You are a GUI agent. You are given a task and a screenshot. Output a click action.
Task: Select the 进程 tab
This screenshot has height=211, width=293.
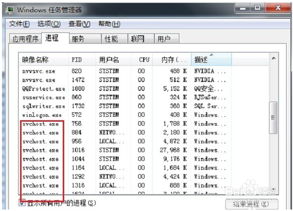coord(55,38)
